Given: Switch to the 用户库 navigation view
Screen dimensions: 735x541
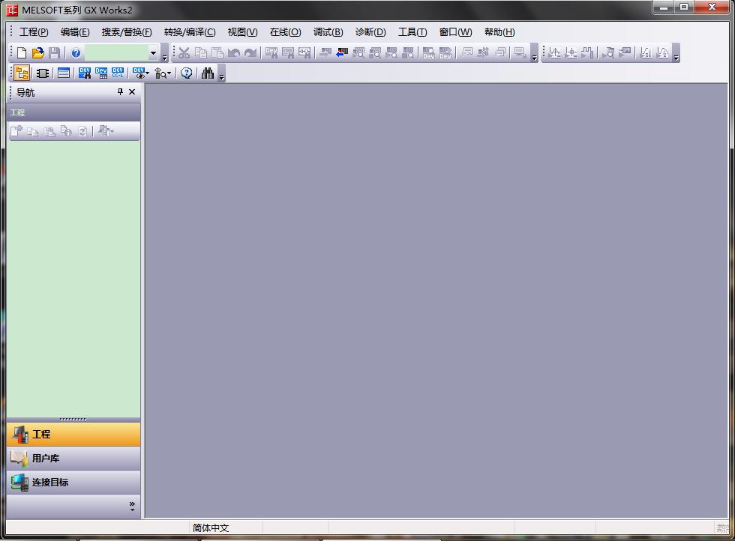Looking at the screenshot, I should pyautogui.click(x=73, y=459).
